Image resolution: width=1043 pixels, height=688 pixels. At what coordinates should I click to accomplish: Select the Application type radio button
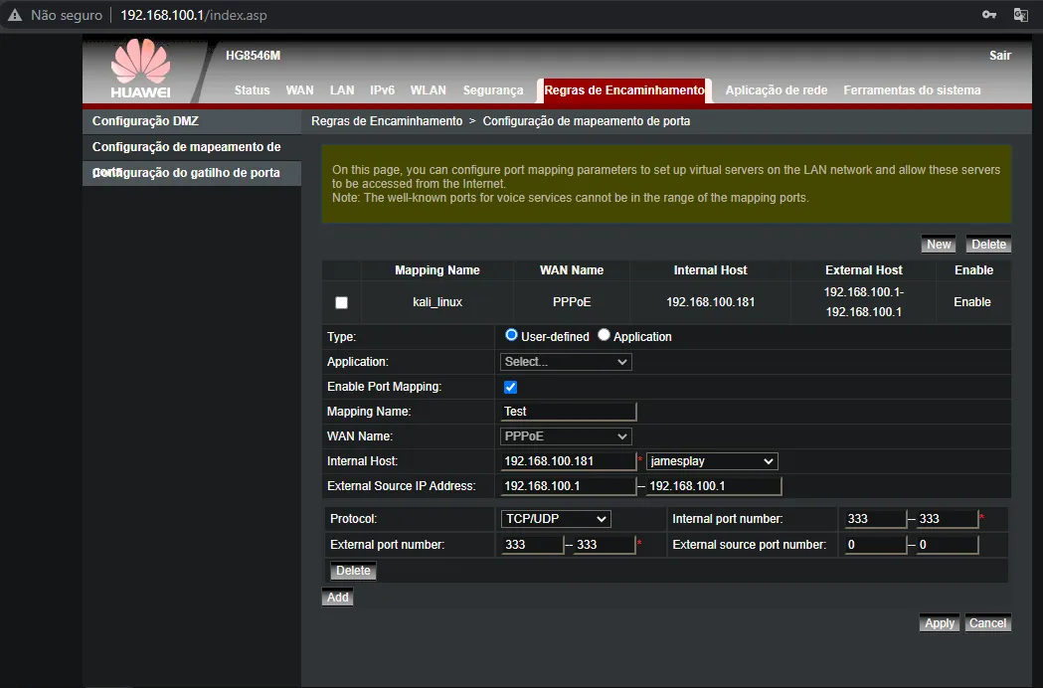tap(604, 336)
